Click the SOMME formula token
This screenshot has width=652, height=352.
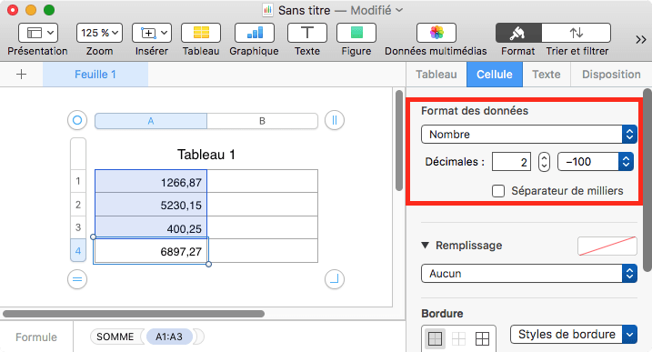click(x=115, y=337)
